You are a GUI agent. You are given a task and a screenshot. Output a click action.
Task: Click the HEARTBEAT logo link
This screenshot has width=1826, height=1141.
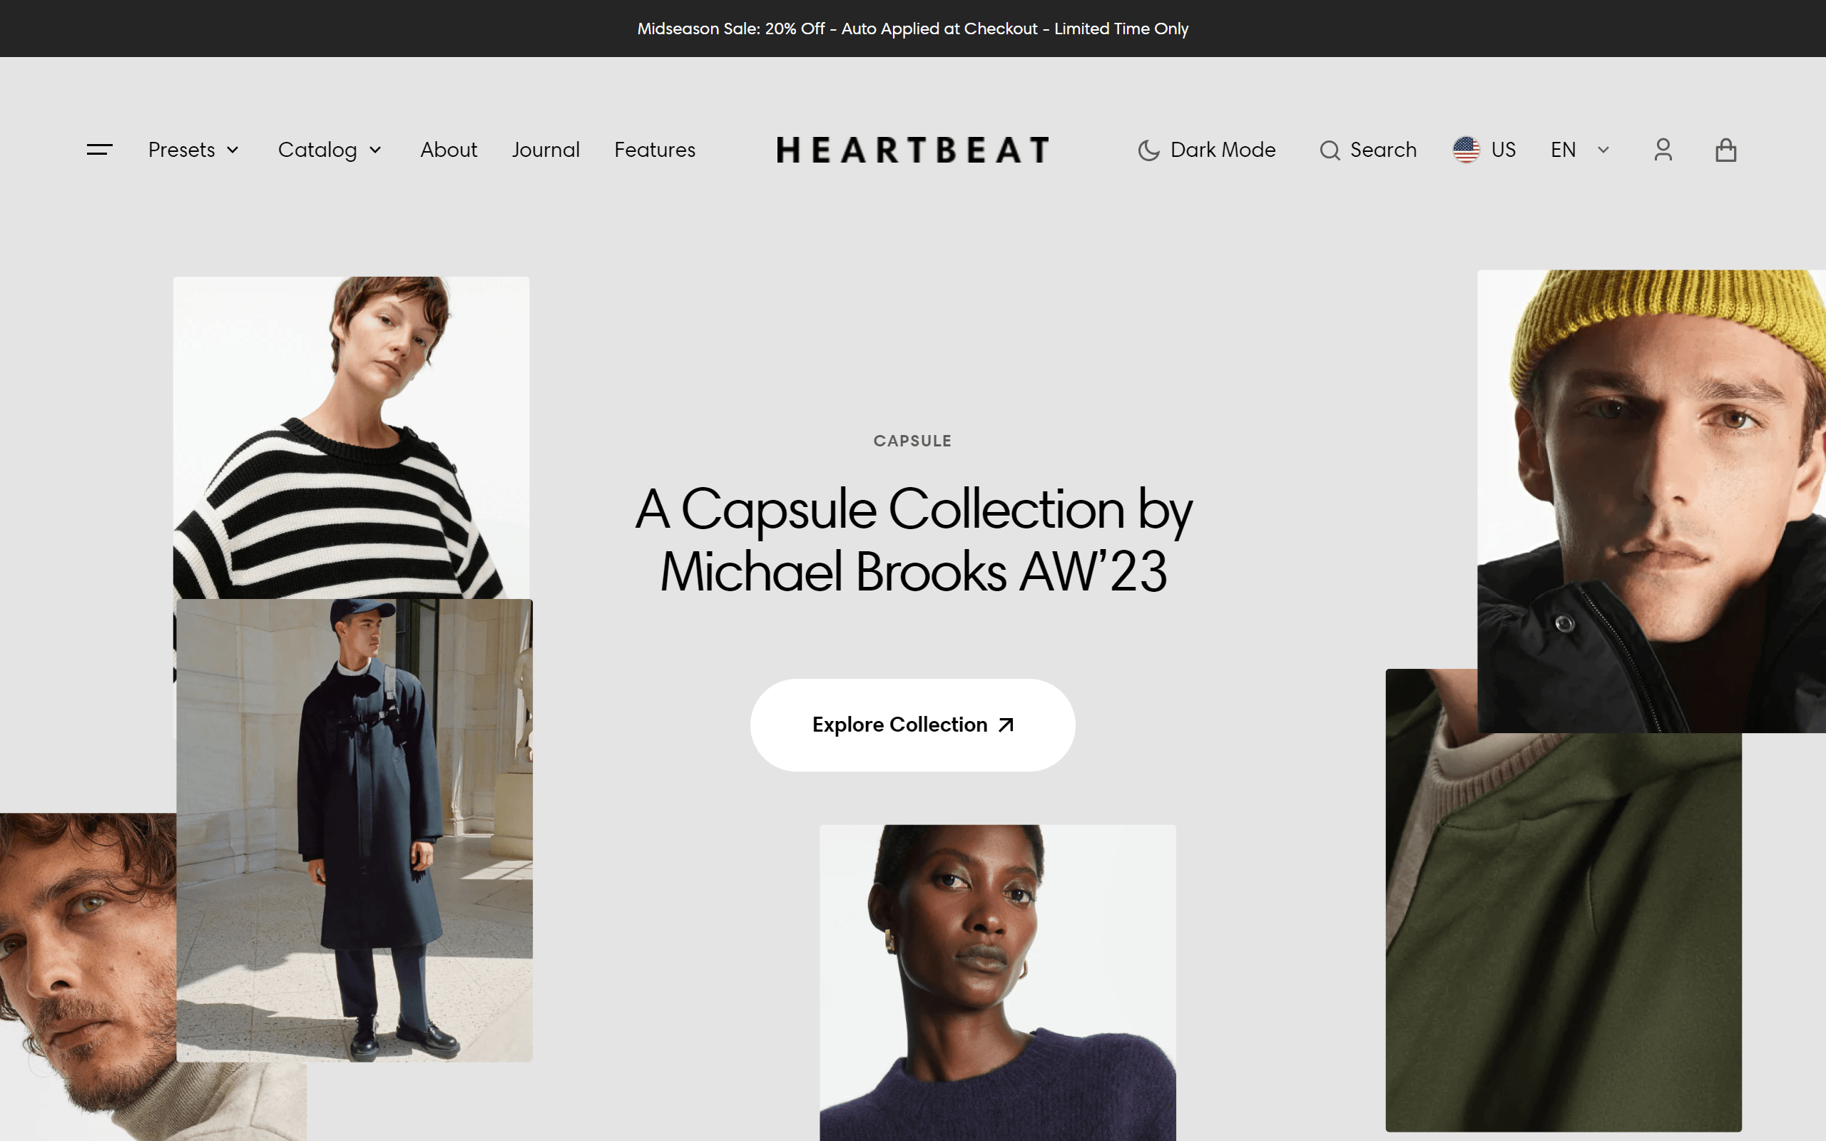point(912,150)
